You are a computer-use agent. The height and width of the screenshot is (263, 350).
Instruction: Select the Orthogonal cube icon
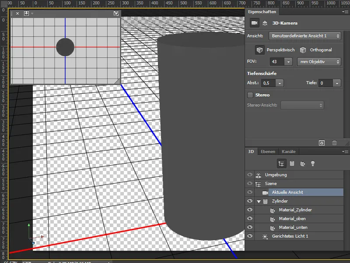tap(303, 50)
